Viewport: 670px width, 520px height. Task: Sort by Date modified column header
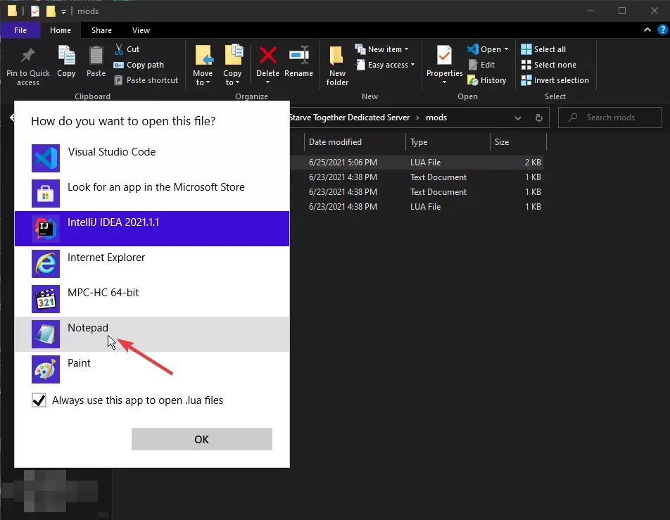(335, 142)
